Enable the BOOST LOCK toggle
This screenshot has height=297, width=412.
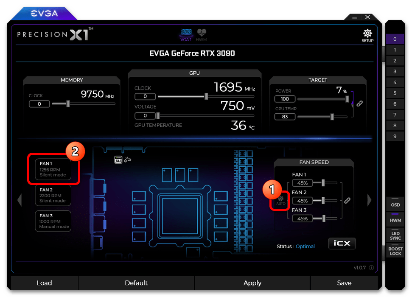[395, 251]
